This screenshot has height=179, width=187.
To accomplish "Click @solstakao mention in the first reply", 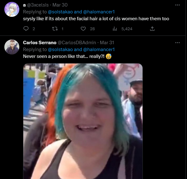I will click(60, 12).
